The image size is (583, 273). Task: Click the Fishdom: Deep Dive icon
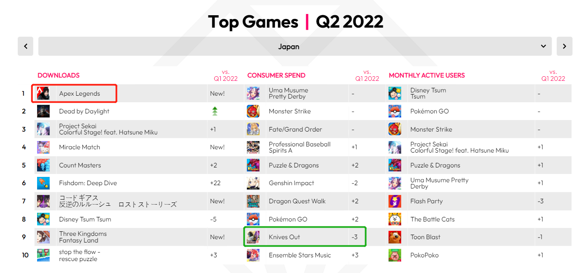click(43, 183)
